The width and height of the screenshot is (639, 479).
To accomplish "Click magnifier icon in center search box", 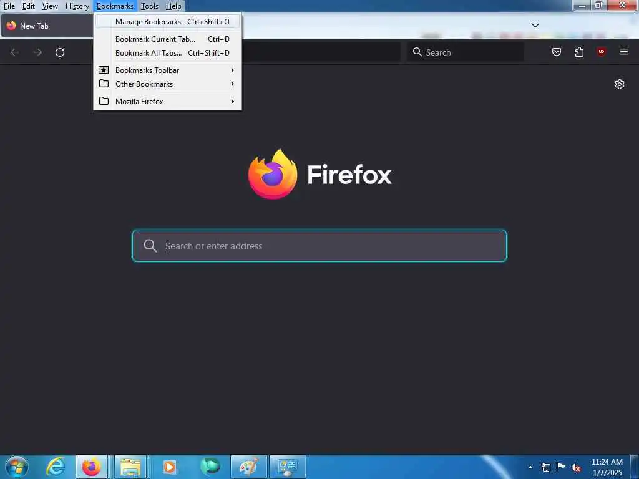I will coord(150,246).
